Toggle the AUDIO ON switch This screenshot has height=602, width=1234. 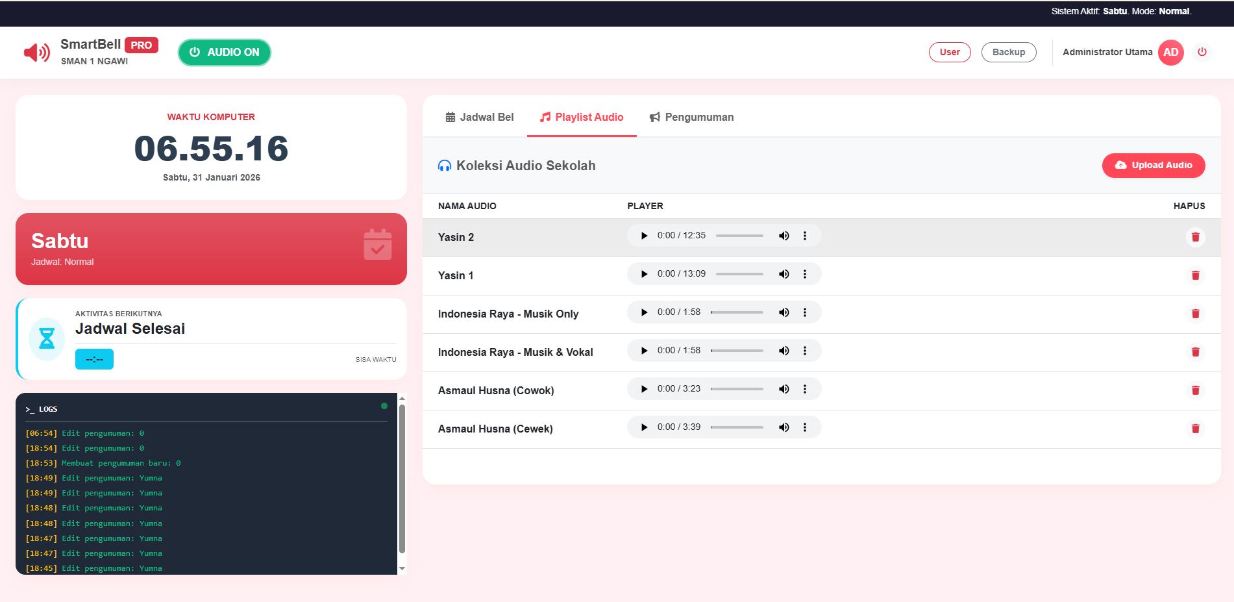(225, 53)
